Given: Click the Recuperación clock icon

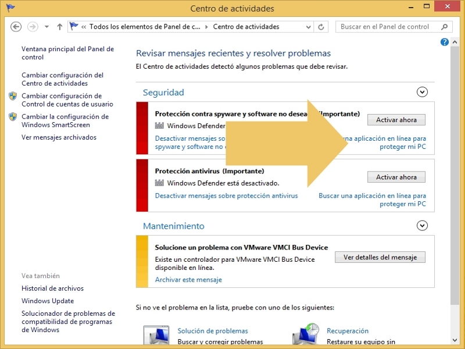Looking at the screenshot, I should 306,334.
